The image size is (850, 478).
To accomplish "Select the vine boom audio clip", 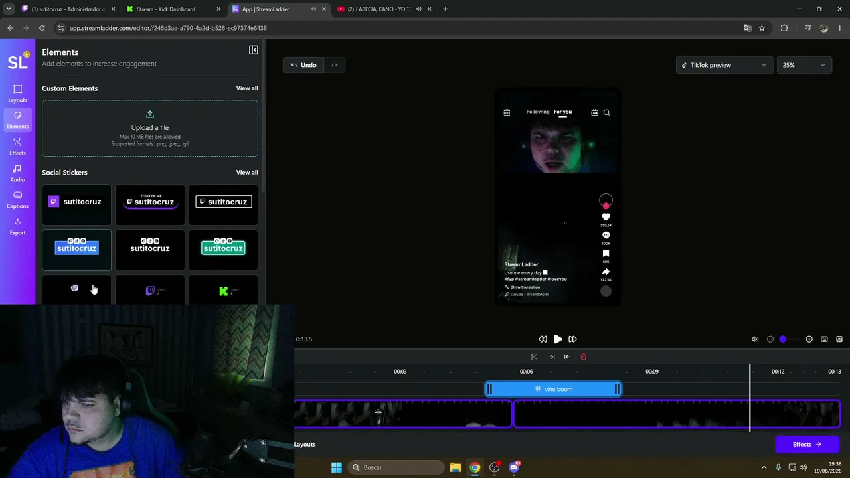I will 553,389.
